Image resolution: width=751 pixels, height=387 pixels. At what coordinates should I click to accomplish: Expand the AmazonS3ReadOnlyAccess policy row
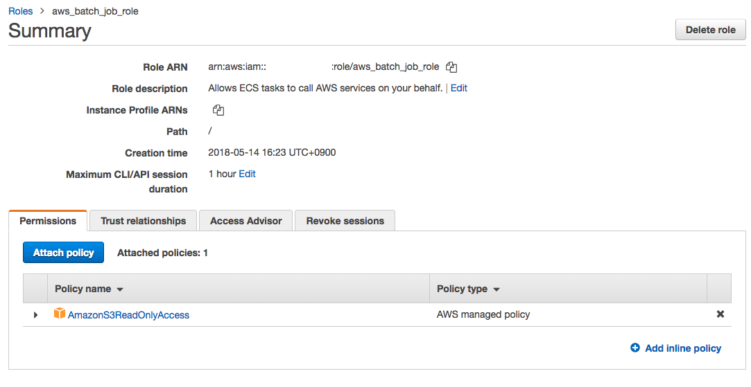pyautogui.click(x=36, y=315)
